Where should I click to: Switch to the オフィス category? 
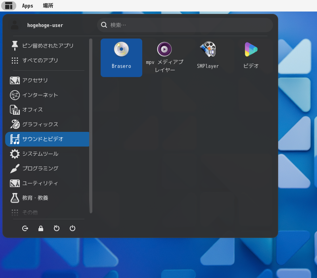point(47,110)
